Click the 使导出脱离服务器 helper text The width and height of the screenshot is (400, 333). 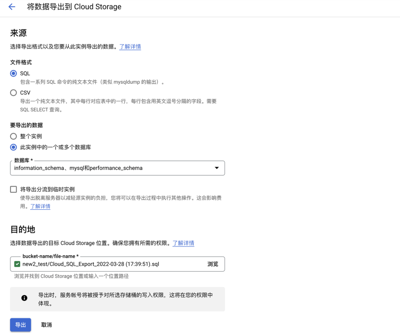(121, 202)
